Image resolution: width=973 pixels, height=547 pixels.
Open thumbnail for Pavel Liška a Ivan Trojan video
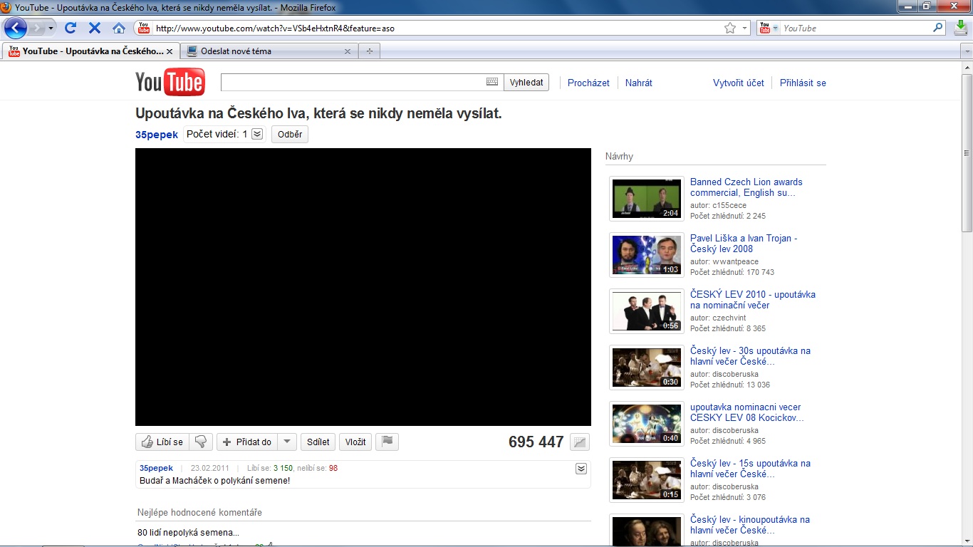pos(647,255)
